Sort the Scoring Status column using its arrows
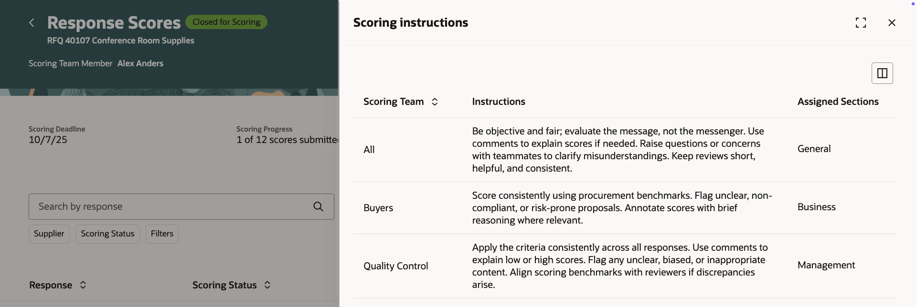Image resolution: width=917 pixels, height=307 pixels. point(267,285)
